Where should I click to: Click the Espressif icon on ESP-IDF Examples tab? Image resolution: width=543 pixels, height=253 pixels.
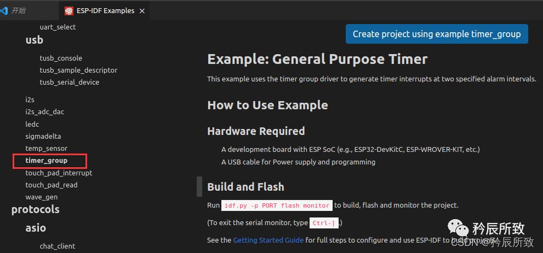(x=68, y=11)
